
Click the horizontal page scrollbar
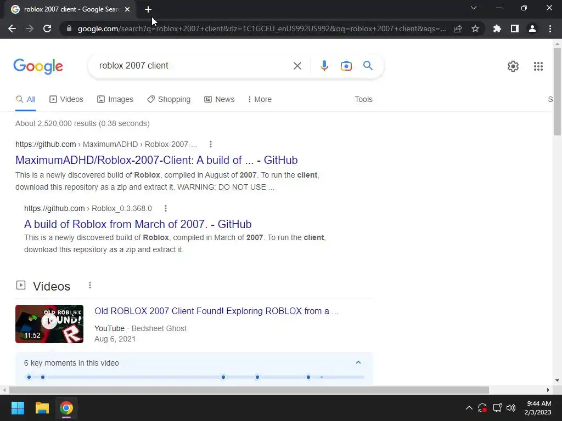[249, 390]
